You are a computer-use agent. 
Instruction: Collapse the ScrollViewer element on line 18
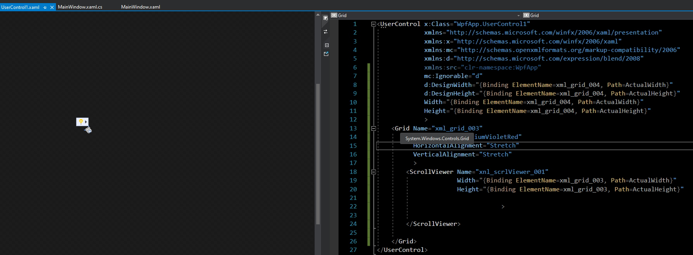point(374,172)
